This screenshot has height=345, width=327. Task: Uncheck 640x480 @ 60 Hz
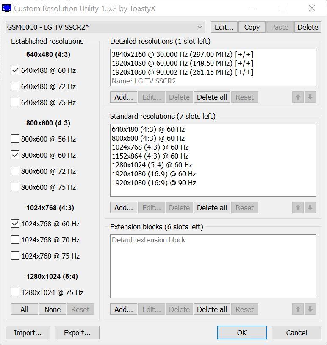point(15,70)
